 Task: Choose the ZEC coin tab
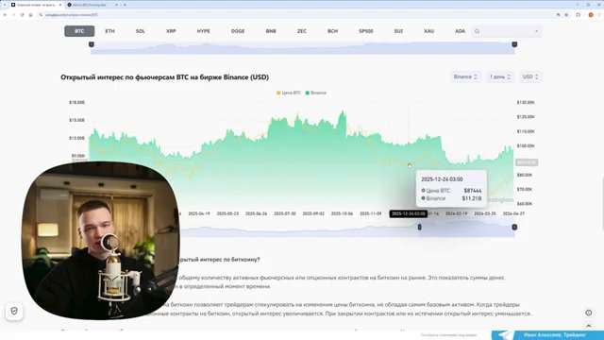(x=302, y=31)
